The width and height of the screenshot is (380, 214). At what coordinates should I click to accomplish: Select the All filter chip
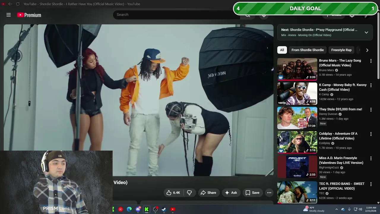point(282,50)
